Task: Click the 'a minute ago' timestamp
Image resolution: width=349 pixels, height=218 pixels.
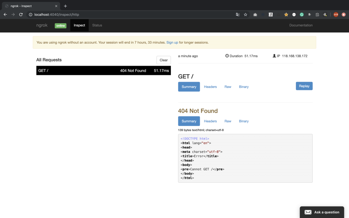Action: click(188, 56)
